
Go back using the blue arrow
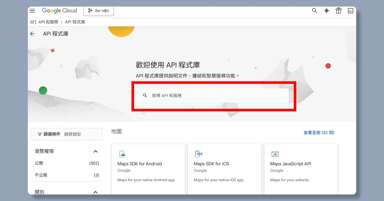click(32, 34)
